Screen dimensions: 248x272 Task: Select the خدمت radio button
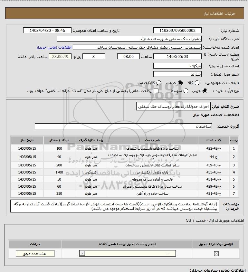click(180, 83)
